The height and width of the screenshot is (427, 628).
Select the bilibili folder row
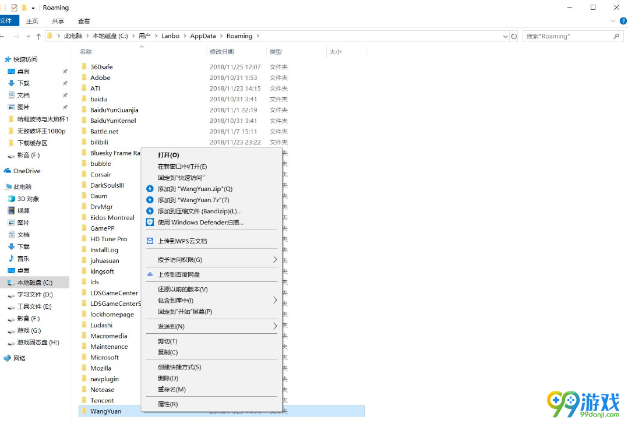tap(221, 142)
